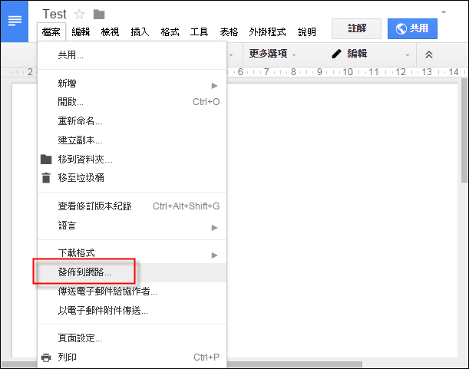Screen dimensions: 469x369
Task: Click the trash can icon in menu
Action: [46, 178]
